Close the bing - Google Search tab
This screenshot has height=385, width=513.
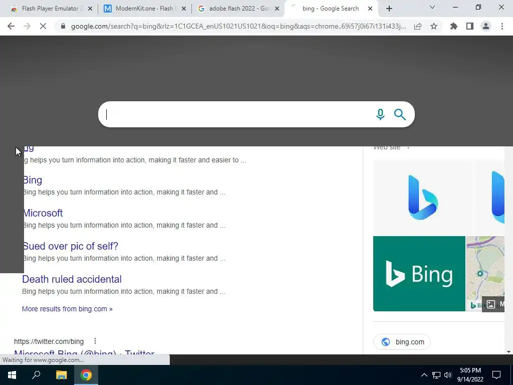point(370,9)
